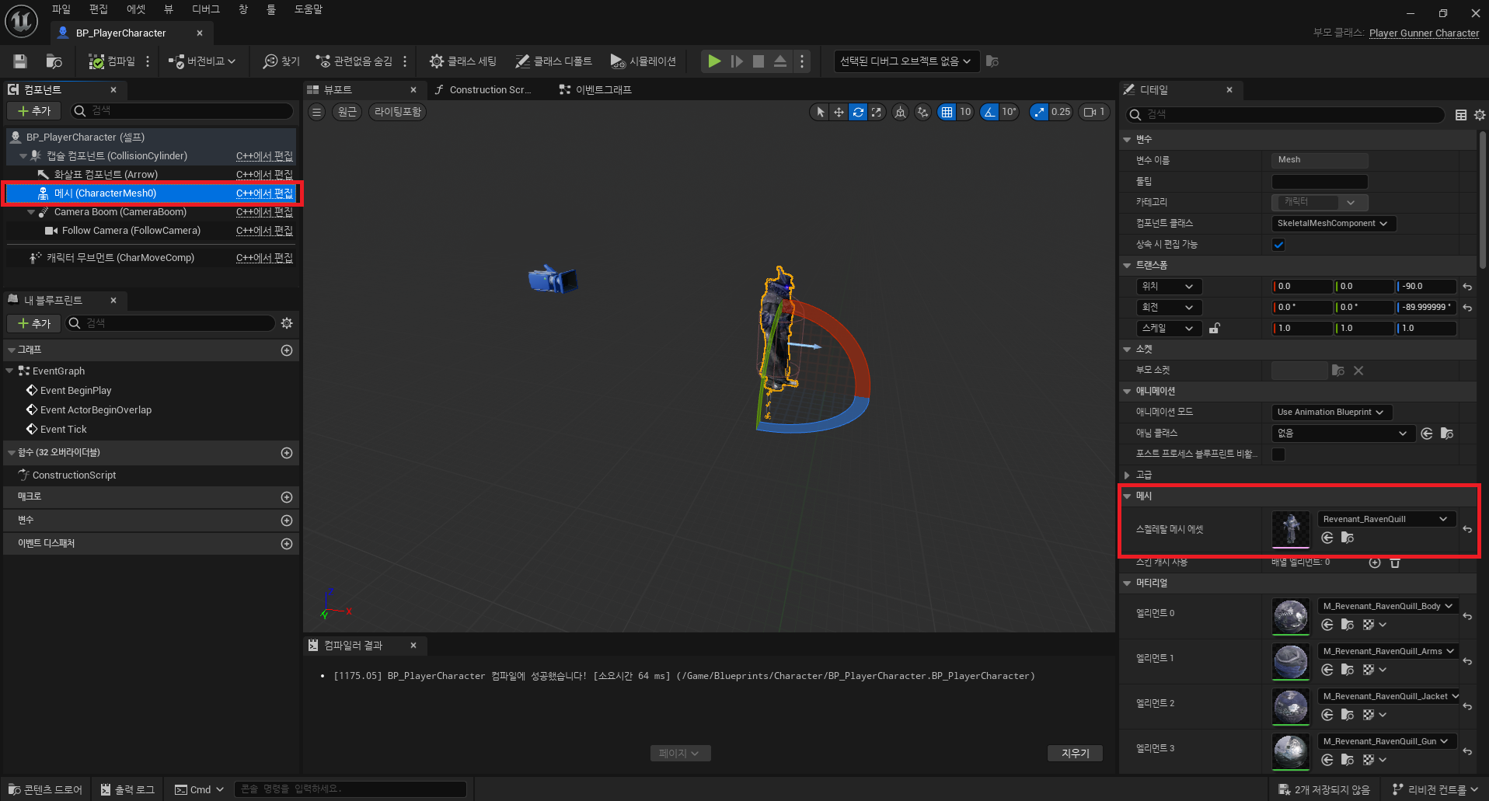Viewport: 1489px width, 801px height.
Task: Compile the blueprint
Action: coord(111,61)
